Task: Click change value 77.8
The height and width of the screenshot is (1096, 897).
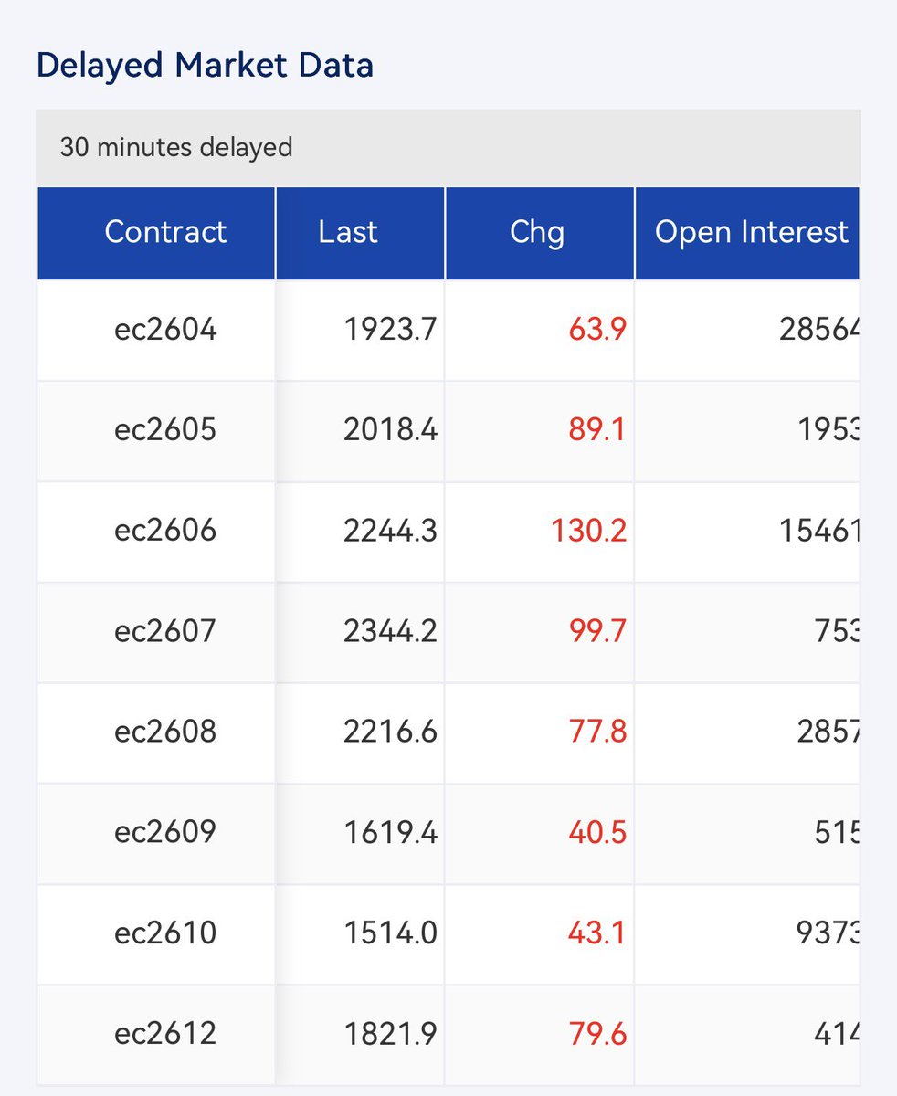Action: click(597, 732)
